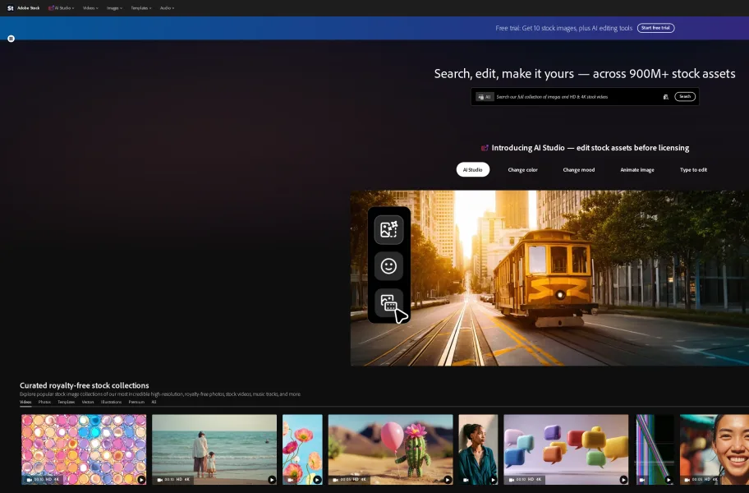749x493 pixels.
Task: Pause the hero background animation
Action: [11, 39]
